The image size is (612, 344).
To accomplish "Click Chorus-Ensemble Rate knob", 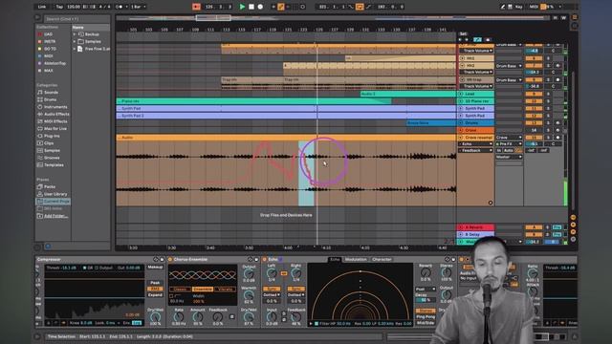I will click(179, 317).
